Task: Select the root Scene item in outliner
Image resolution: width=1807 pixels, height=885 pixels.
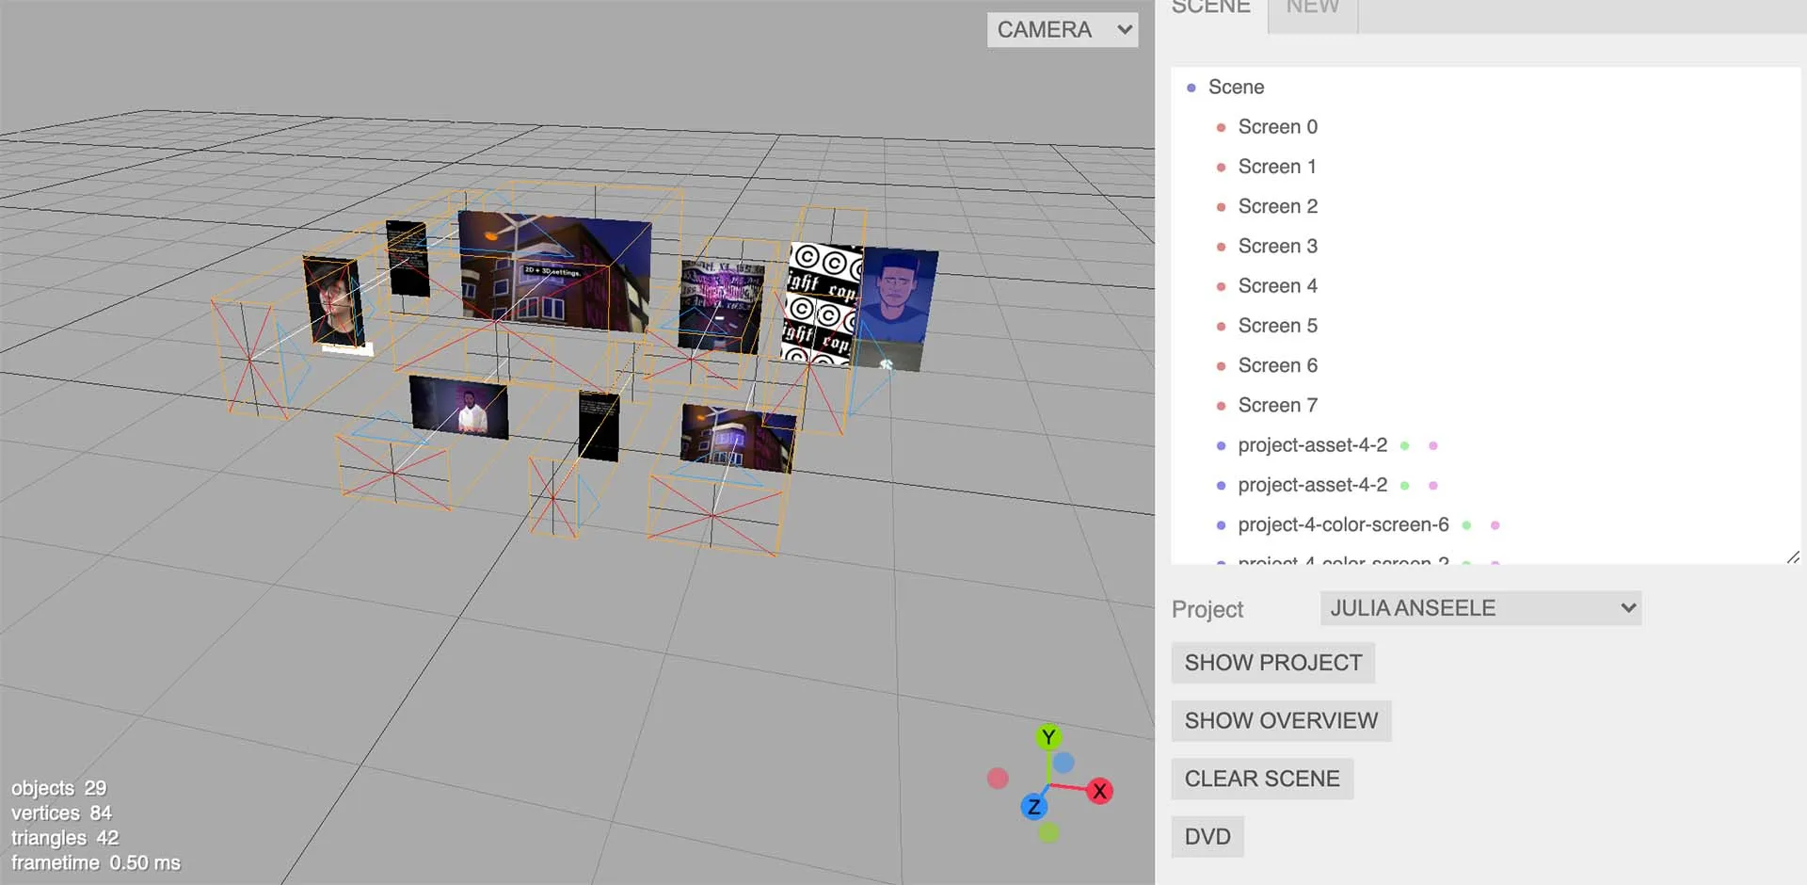Action: (1236, 88)
